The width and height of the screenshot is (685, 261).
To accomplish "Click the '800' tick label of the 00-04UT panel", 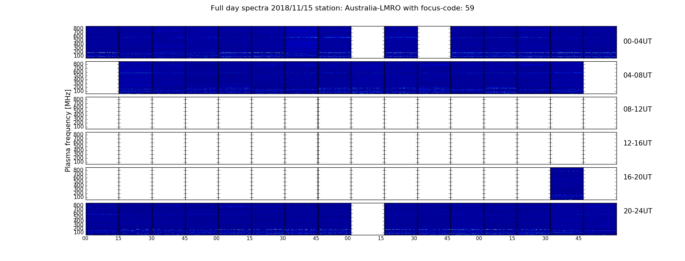I will click(79, 28).
